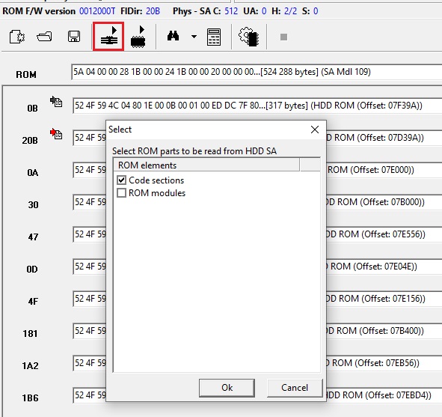Click Cancel in Select dialog
442x417 pixels.
click(295, 388)
